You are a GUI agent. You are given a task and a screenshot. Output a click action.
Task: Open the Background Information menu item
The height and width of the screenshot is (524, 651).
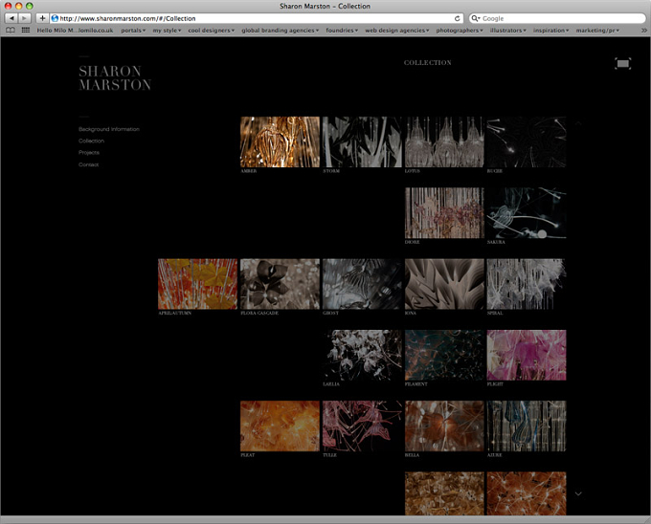[109, 129]
